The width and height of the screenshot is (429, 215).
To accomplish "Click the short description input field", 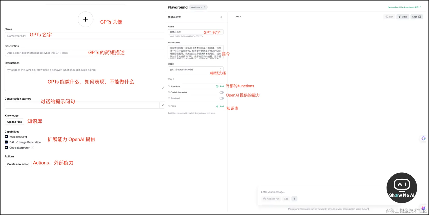I will click(x=84, y=53).
